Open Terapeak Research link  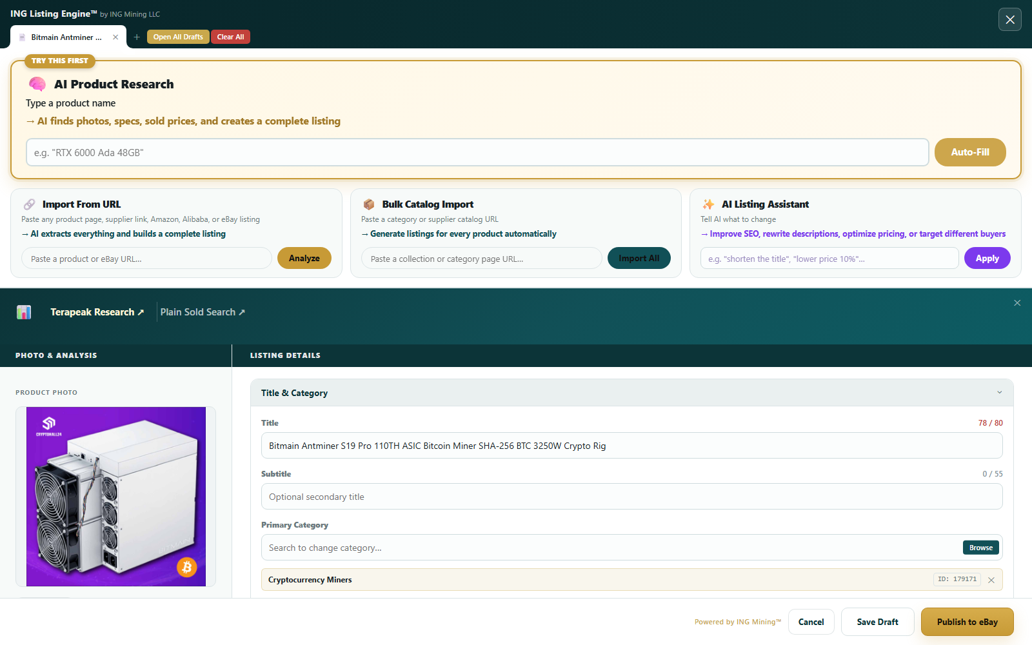click(97, 312)
